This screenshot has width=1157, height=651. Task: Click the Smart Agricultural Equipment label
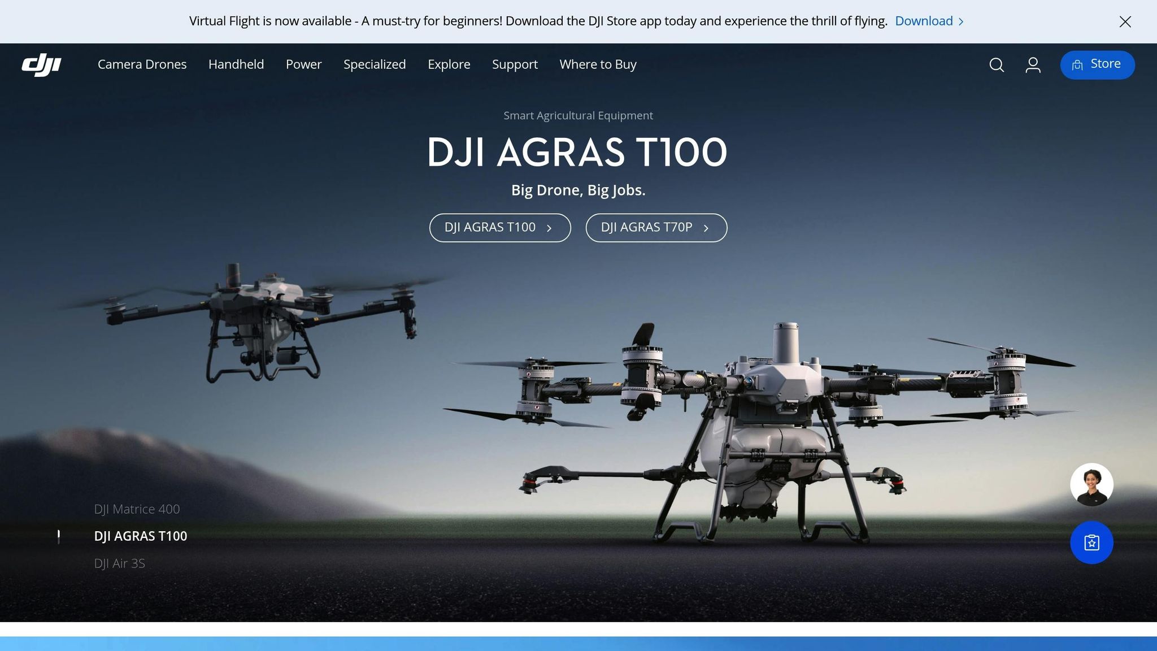[578, 116]
